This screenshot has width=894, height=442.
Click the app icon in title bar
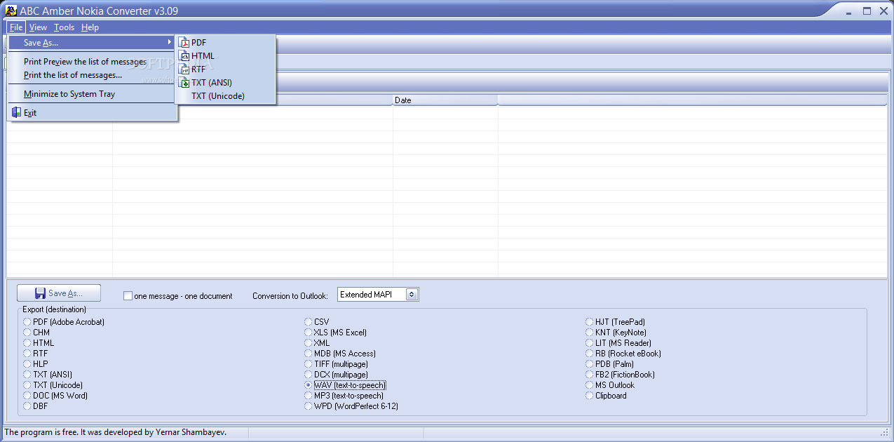click(11, 11)
